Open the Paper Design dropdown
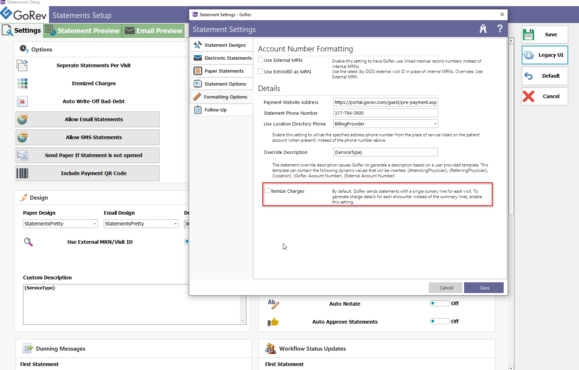The image size is (579, 370). point(95,224)
